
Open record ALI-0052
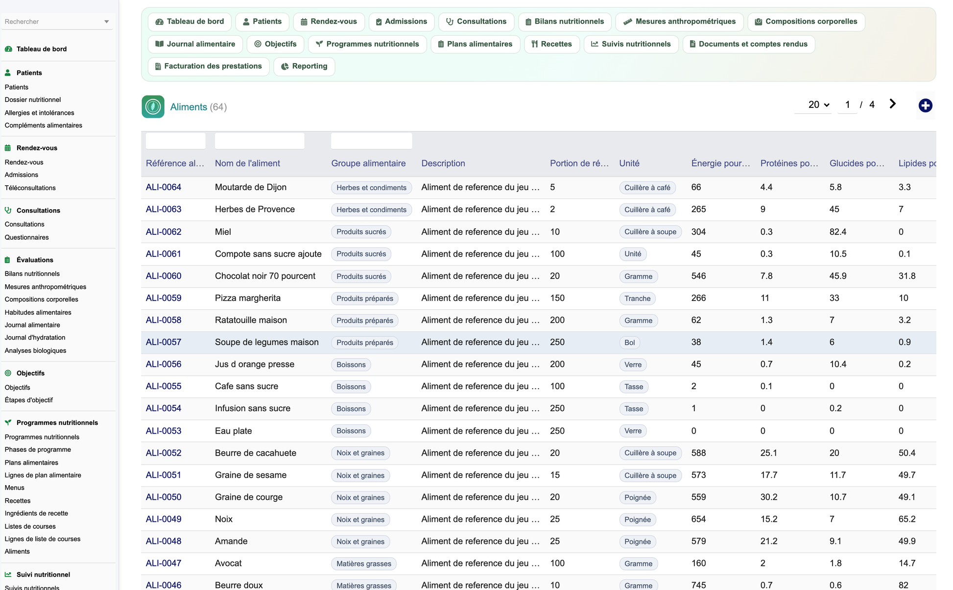164,453
